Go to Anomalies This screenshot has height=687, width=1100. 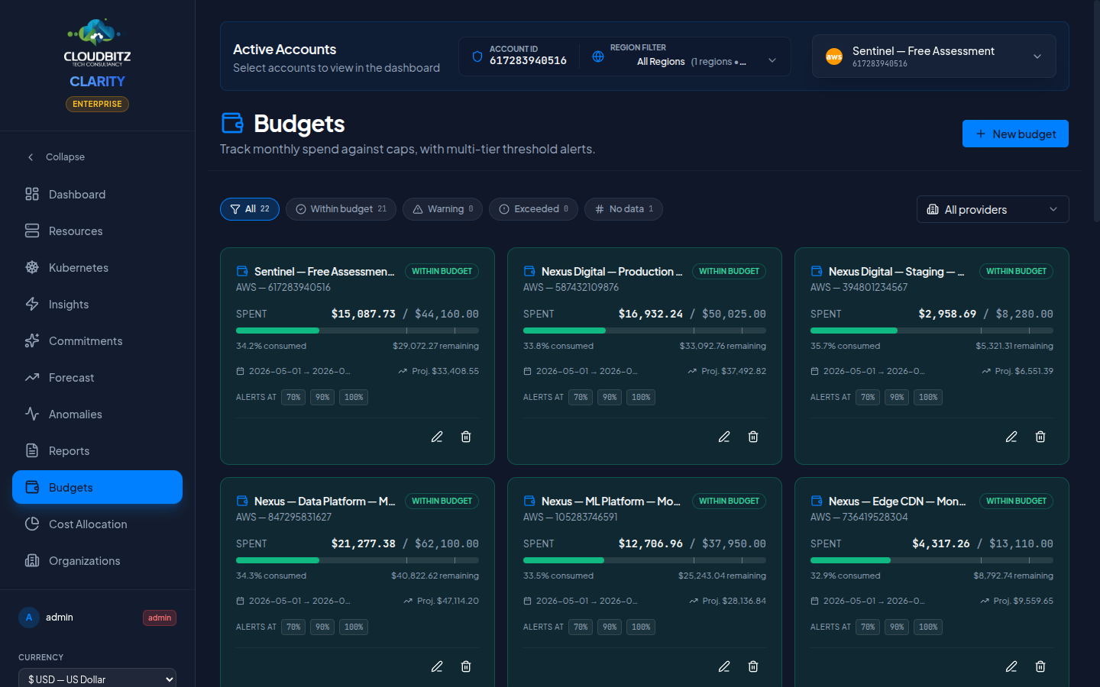pos(97,414)
